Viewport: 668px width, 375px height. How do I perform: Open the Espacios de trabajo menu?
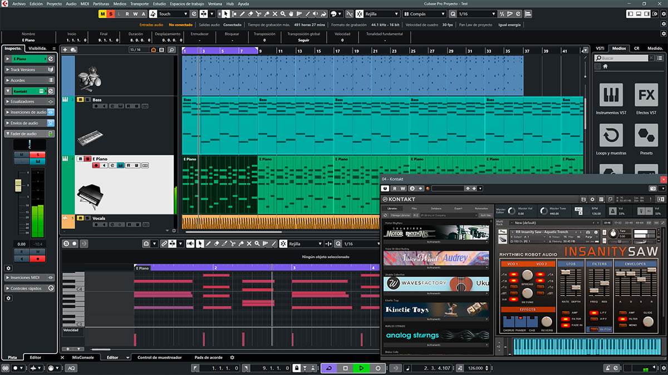pos(186,3)
